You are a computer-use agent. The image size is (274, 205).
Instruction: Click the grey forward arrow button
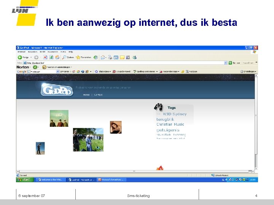(x=36, y=57)
